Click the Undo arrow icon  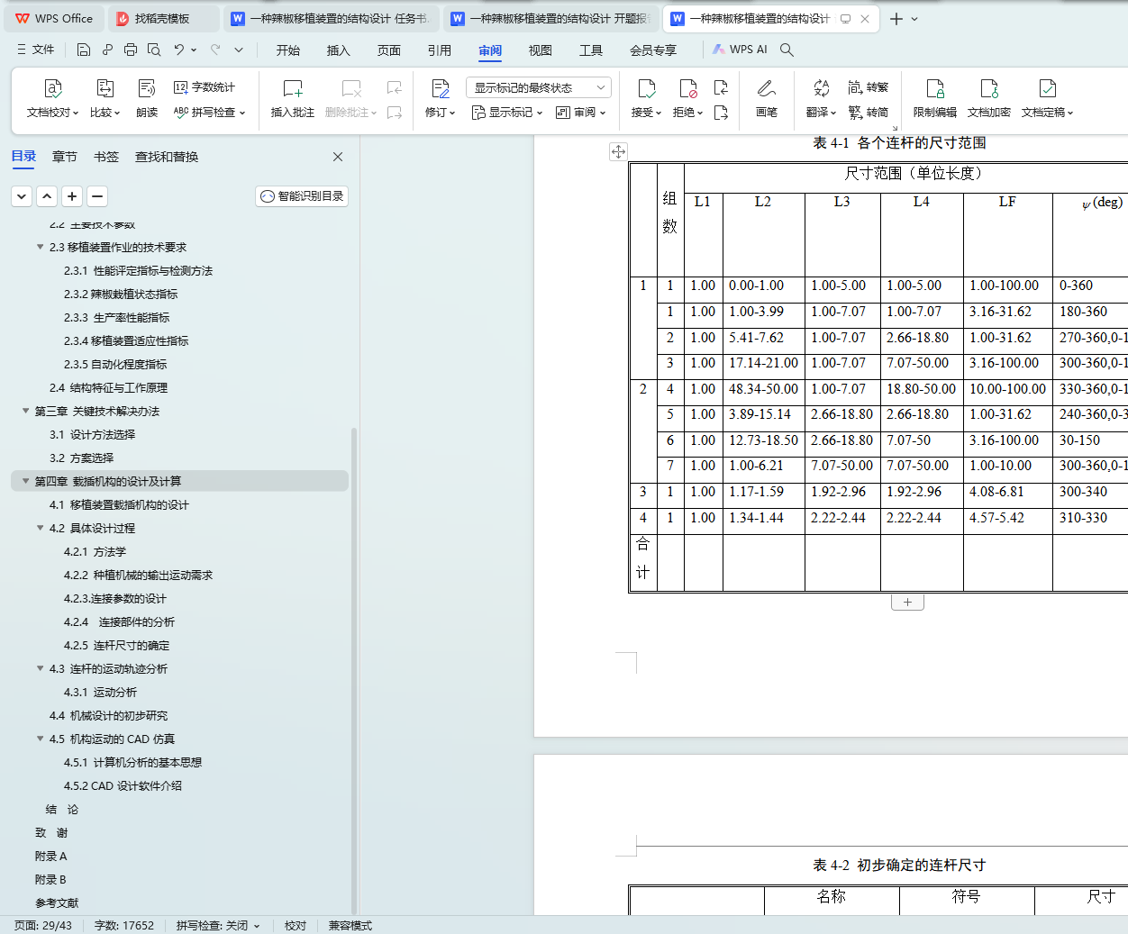click(179, 50)
